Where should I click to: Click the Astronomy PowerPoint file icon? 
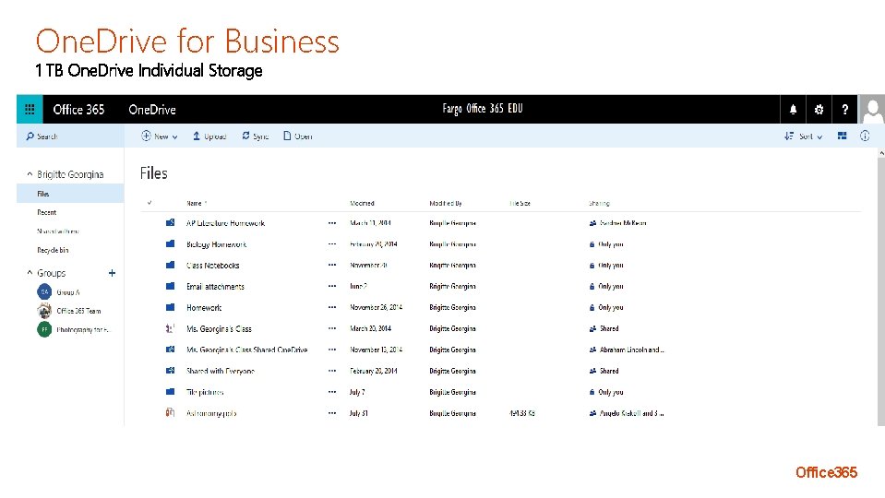170,413
